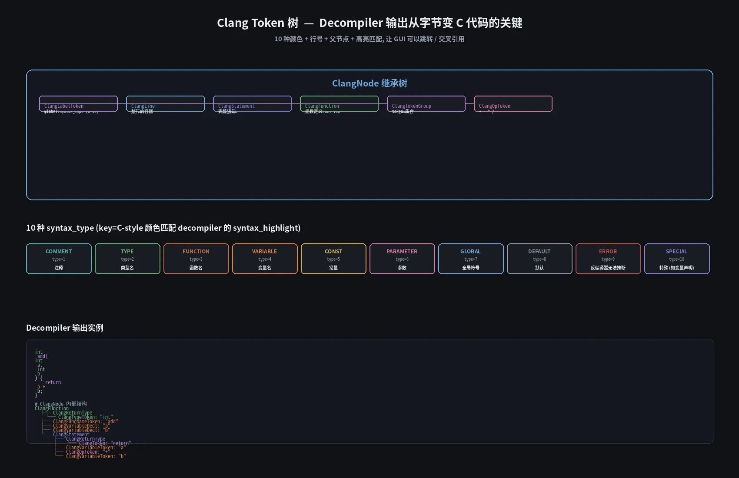
Task: Click the TYPE type=2 card
Action: 127,259
